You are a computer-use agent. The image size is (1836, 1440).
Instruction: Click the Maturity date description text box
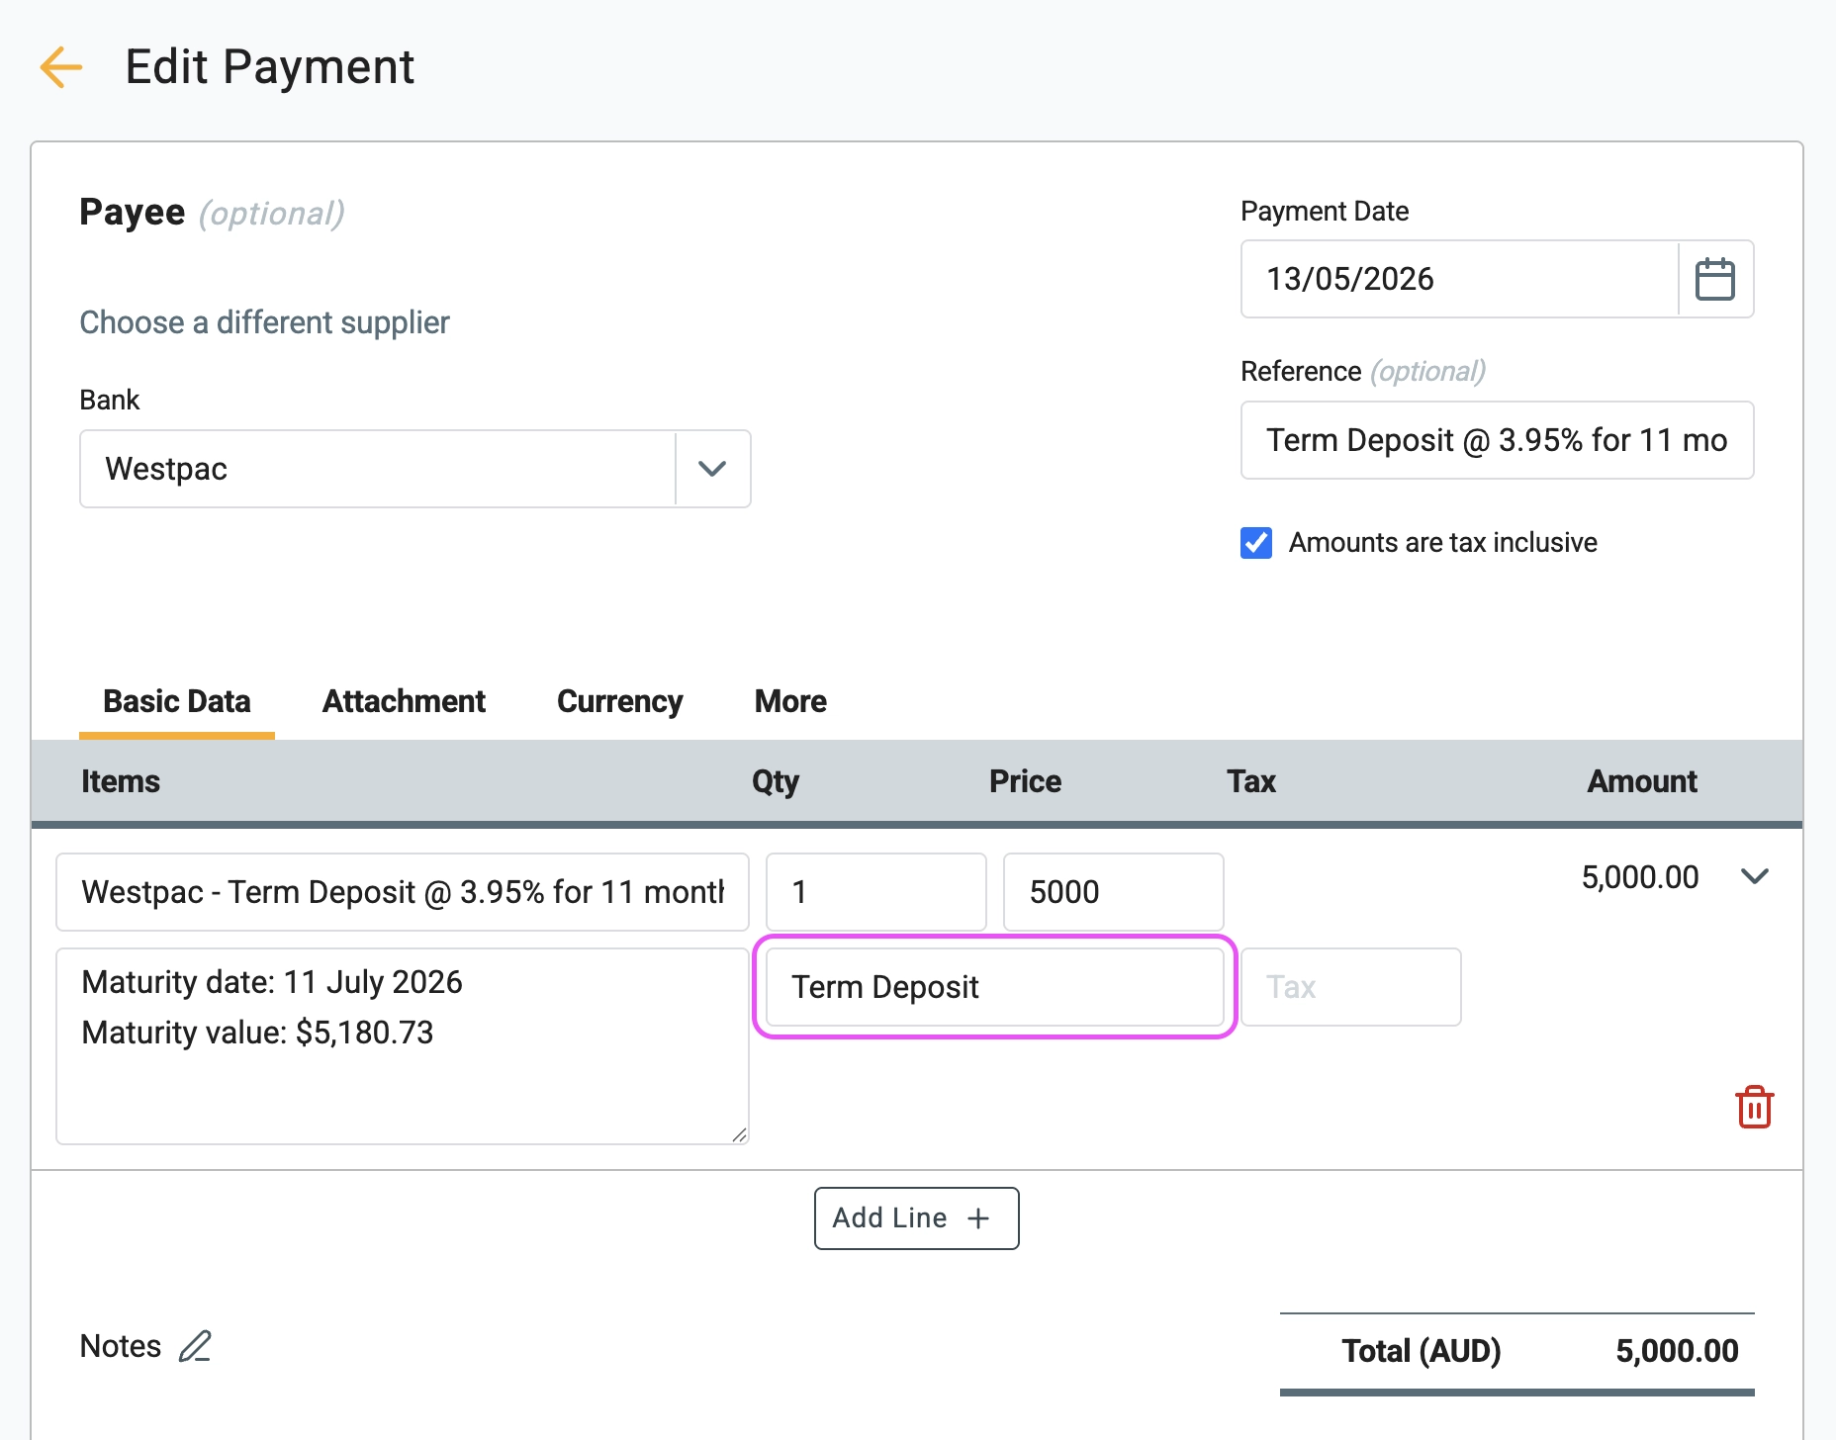(x=403, y=1046)
